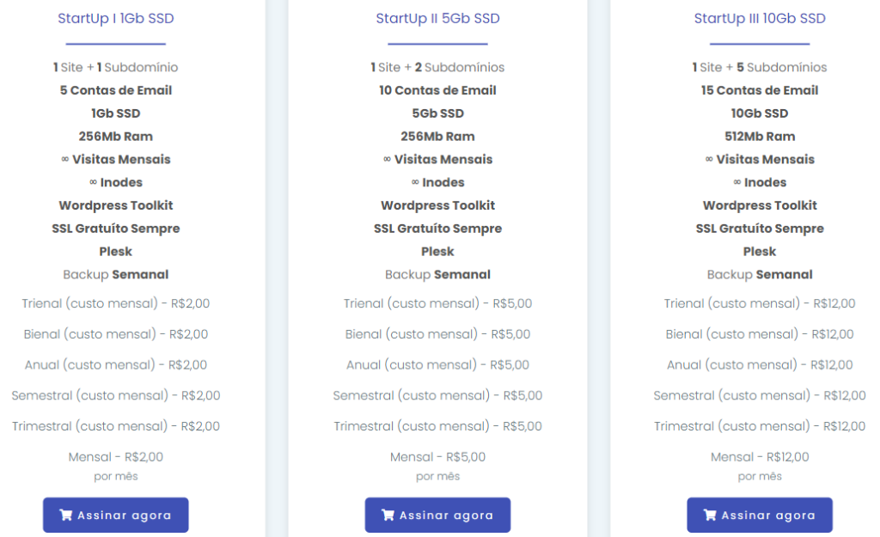Select Mensal R$12,00 pricing line
The image size is (880, 537).
point(760,457)
